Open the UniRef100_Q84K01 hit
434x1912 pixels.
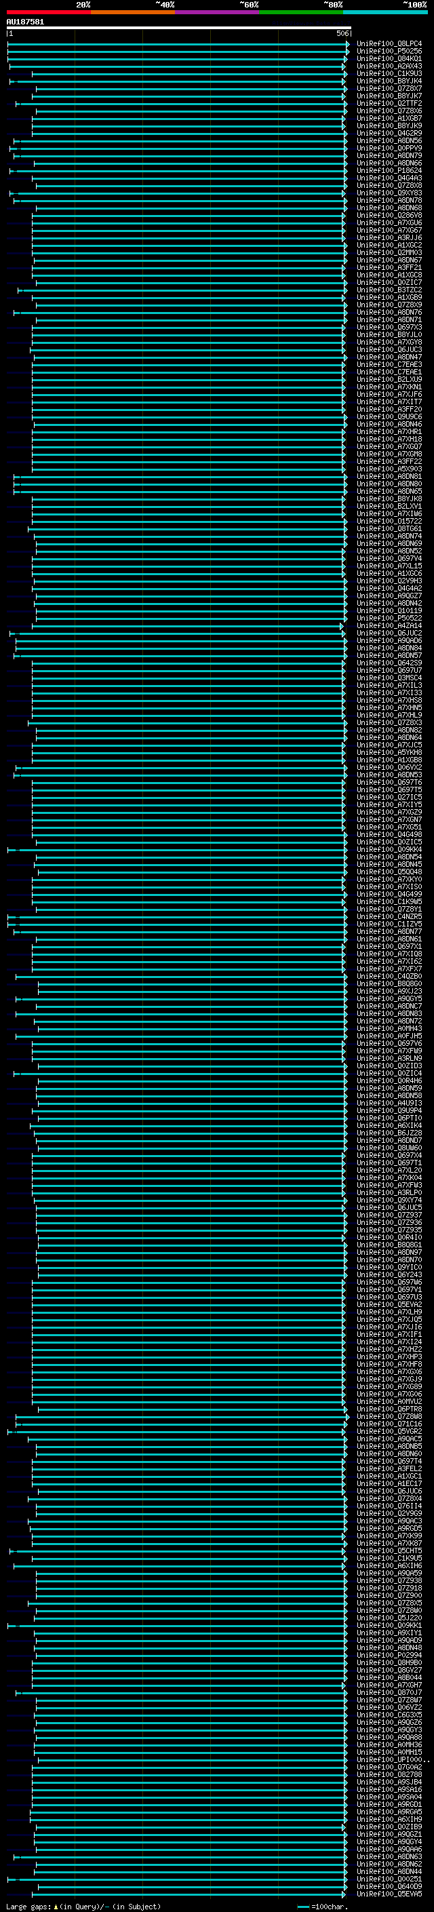pos(389,58)
